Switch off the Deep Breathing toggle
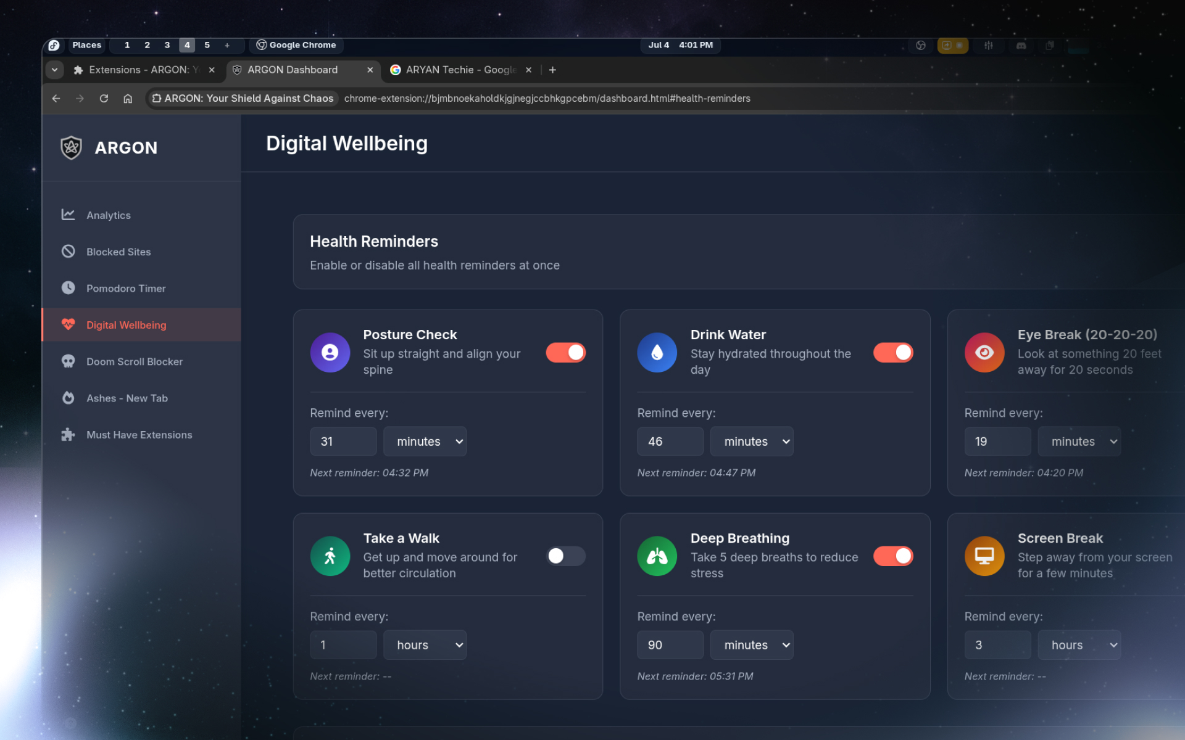Screen dimensions: 1185x740 tap(893, 556)
